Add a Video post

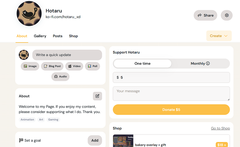74,66
